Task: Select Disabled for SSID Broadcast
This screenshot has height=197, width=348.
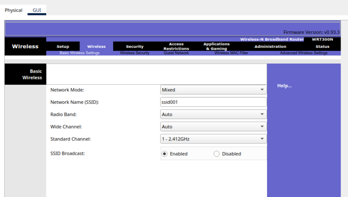Action: (217, 154)
